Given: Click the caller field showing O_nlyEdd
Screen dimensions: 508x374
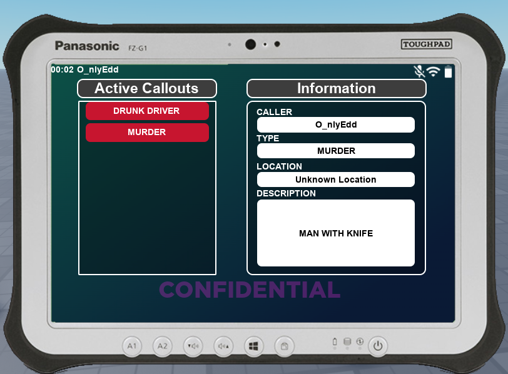Looking at the screenshot, I should pos(336,124).
